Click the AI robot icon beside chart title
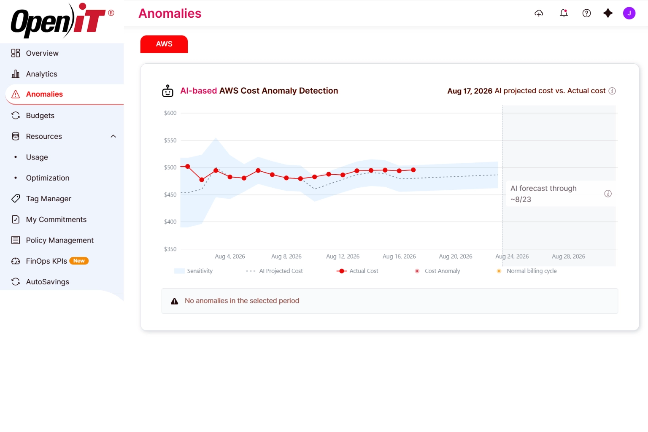The width and height of the screenshot is (648, 432). point(167,91)
